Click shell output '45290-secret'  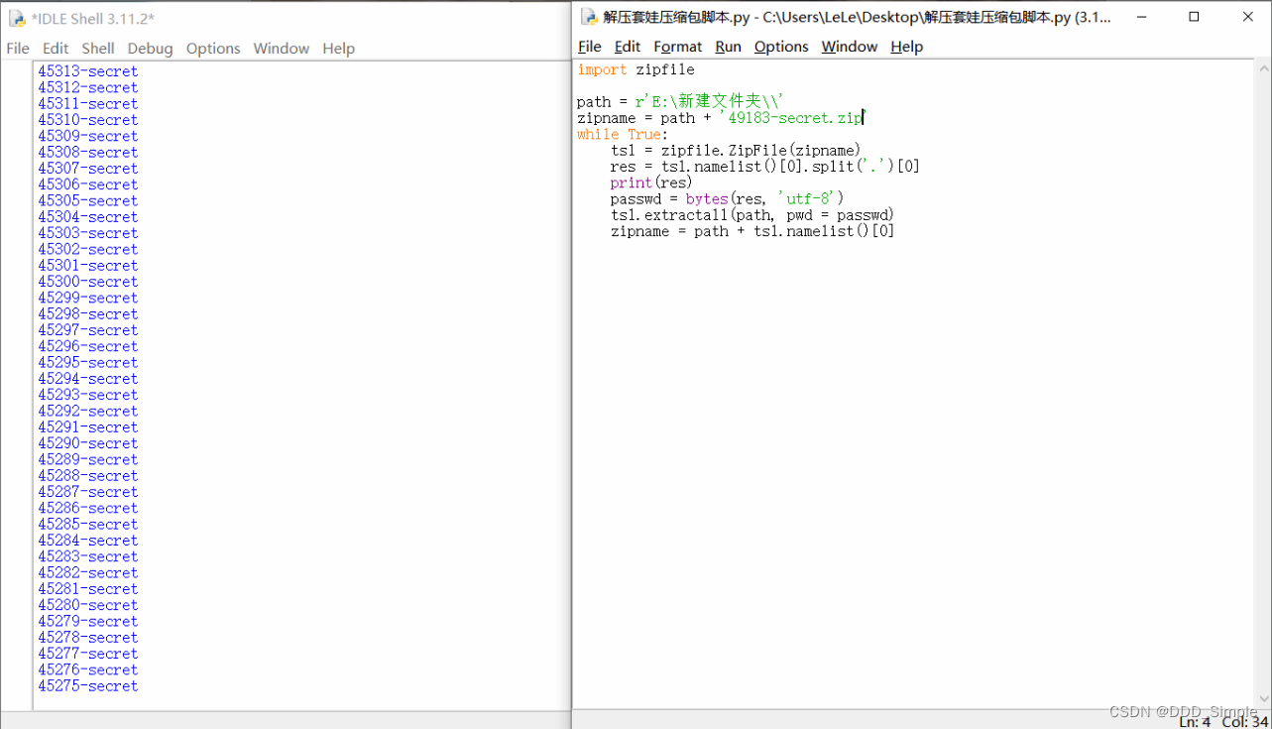pos(88,443)
